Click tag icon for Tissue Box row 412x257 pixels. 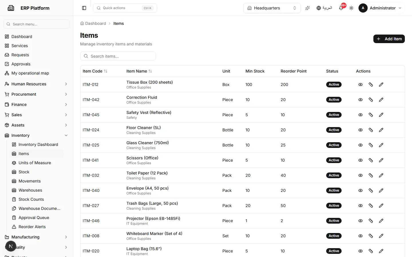[371, 85]
